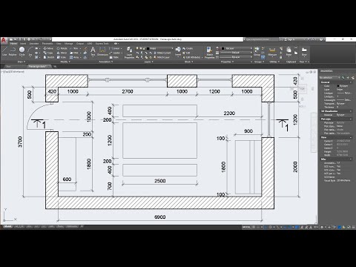Open the ByLayer object color dropdown
The height and width of the screenshot is (267, 356).
pos(237,48)
